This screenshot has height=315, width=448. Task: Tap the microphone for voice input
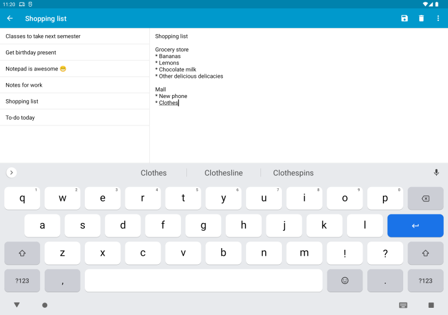436,173
